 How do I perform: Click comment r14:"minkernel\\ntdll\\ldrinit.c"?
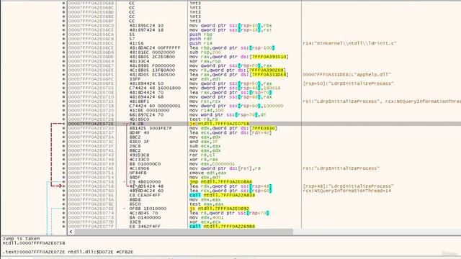(349, 43)
